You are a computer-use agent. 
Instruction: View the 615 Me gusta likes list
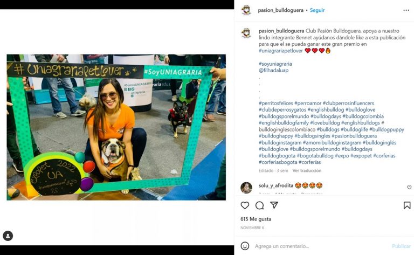click(256, 219)
